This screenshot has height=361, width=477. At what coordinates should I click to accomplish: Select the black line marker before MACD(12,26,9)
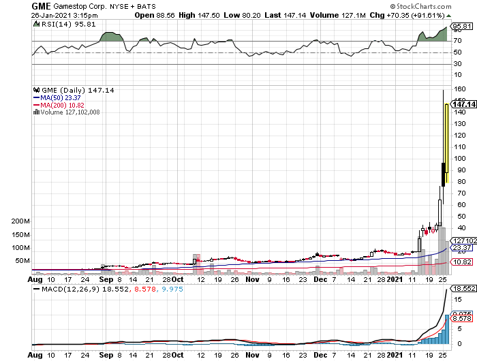36,289
